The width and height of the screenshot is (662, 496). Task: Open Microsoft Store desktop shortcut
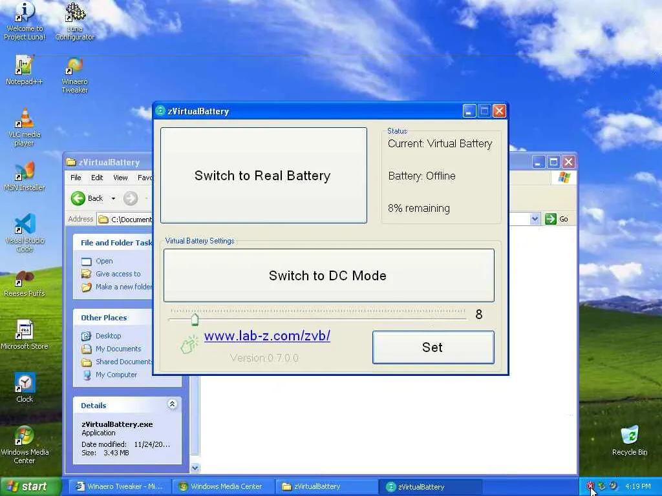pyautogui.click(x=25, y=335)
